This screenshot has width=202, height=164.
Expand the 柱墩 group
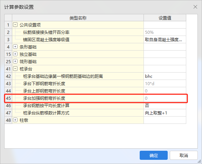(x=15, y=120)
